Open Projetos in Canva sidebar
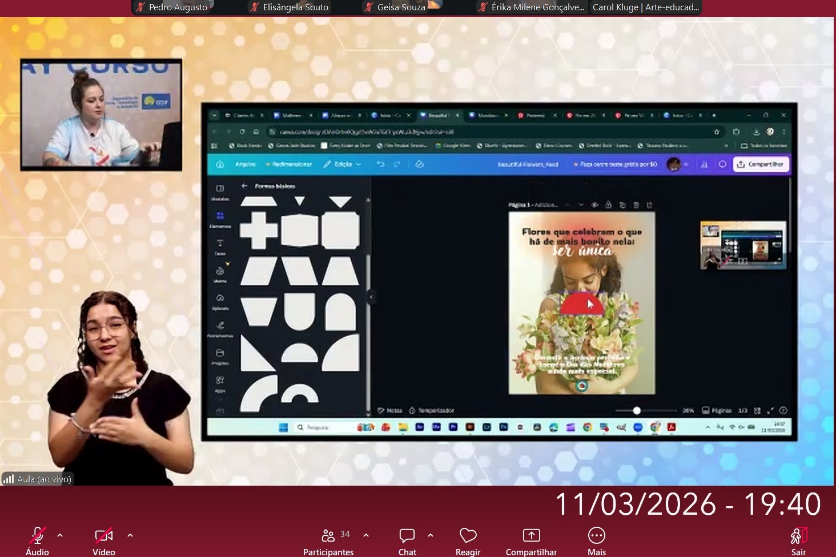 pos(220,357)
